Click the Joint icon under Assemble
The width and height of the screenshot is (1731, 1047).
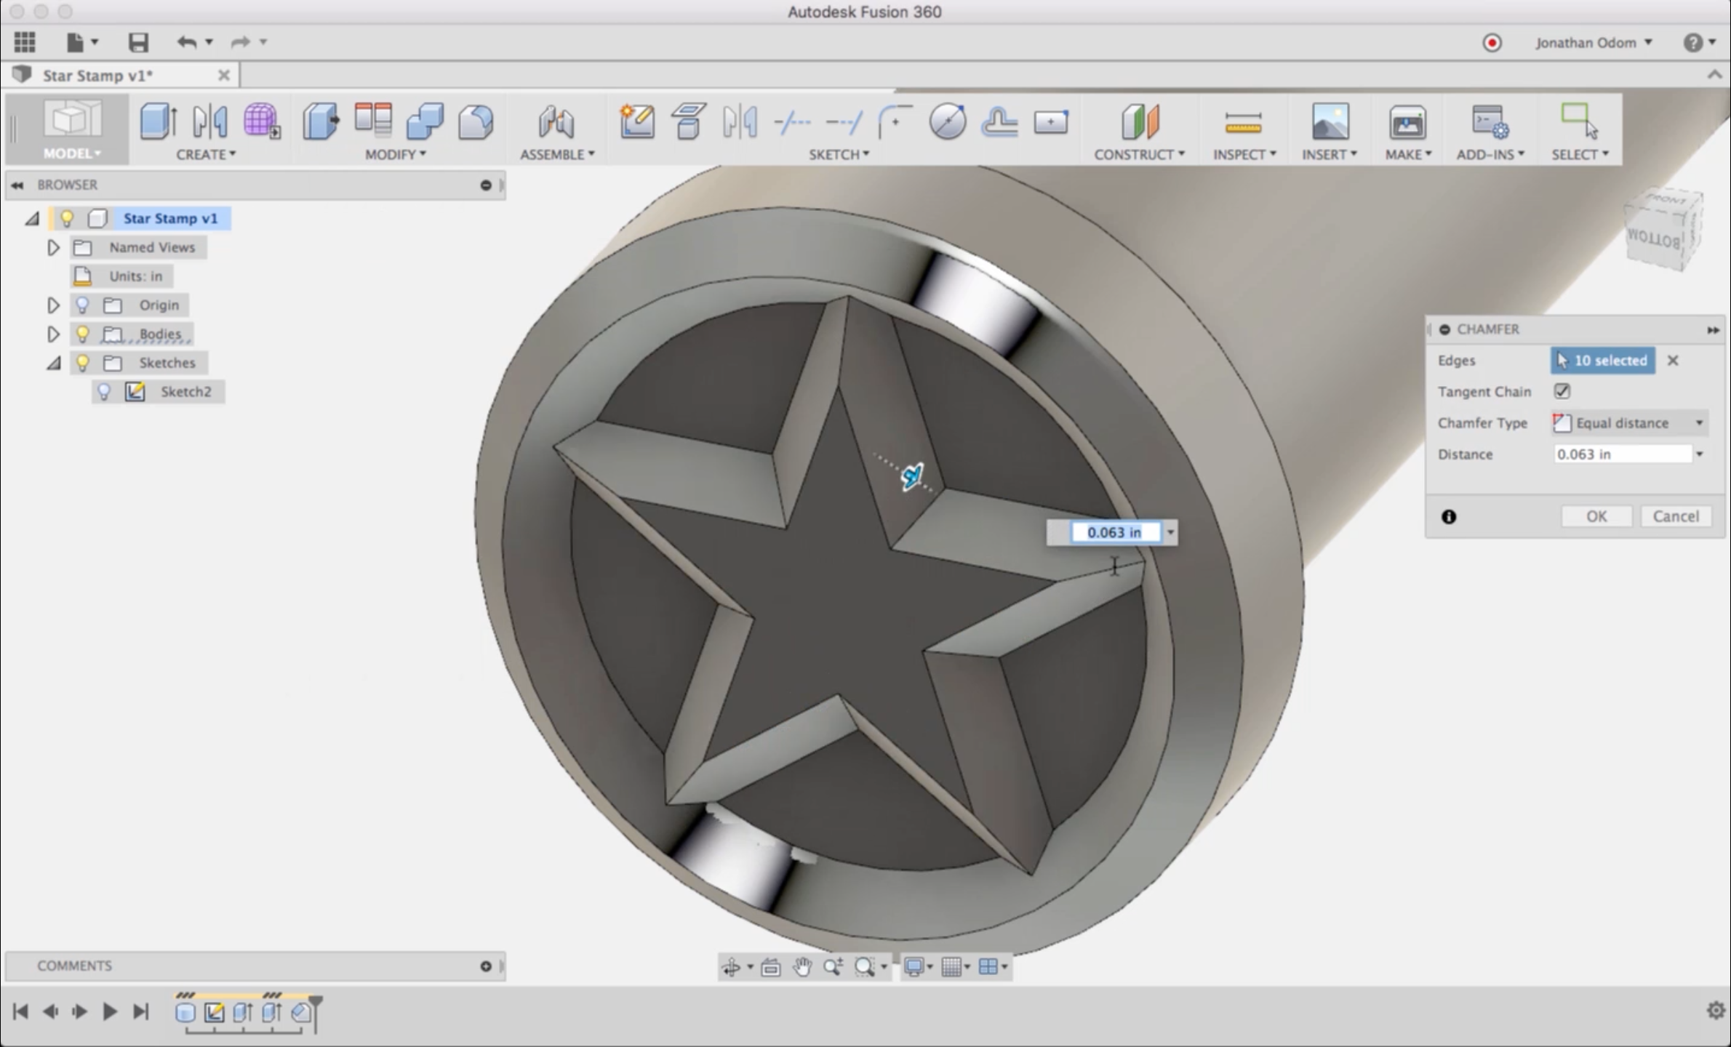tap(556, 121)
